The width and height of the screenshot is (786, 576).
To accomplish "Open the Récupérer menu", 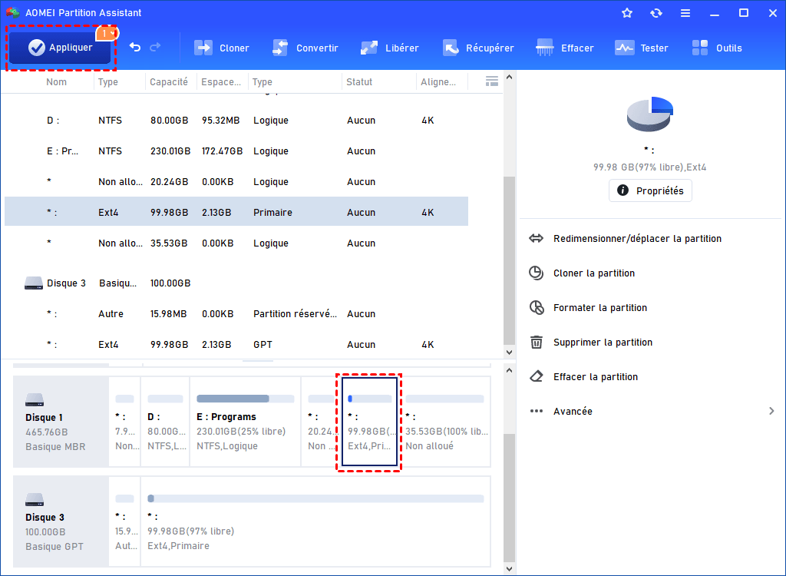I will click(479, 48).
